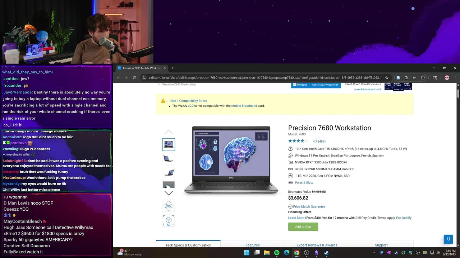Click the address bar URL field
The height and width of the screenshot is (258, 460).
tap(265, 78)
